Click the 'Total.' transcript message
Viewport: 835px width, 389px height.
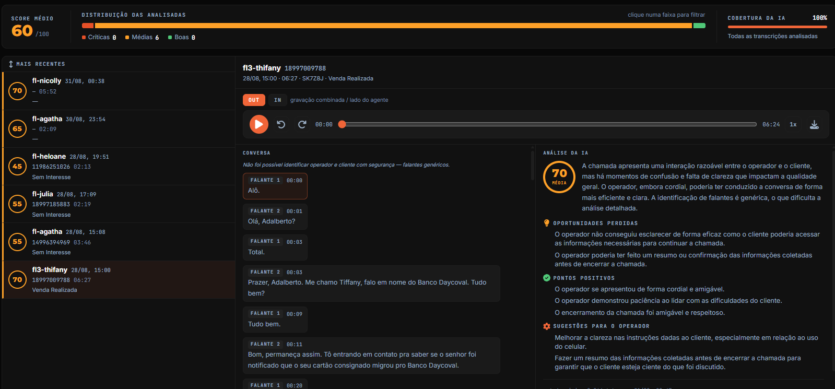275,247
